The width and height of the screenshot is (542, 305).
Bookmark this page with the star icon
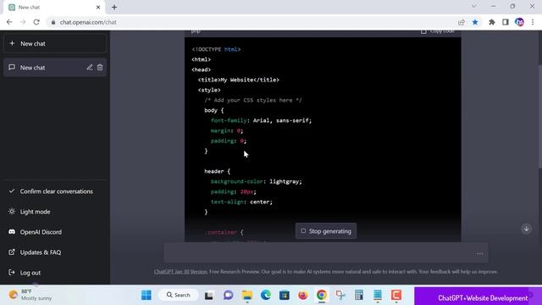point(475,22)
